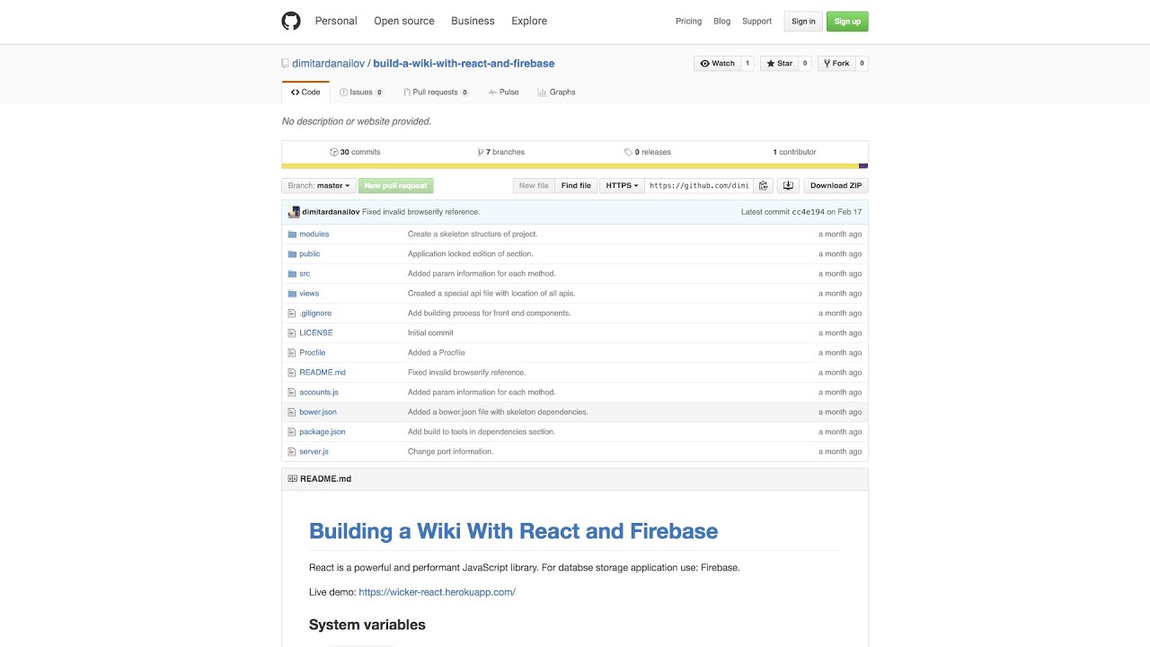1150x647 pixels.
Task: Open latest commit cc4e194 hash link
Action: 808,212
